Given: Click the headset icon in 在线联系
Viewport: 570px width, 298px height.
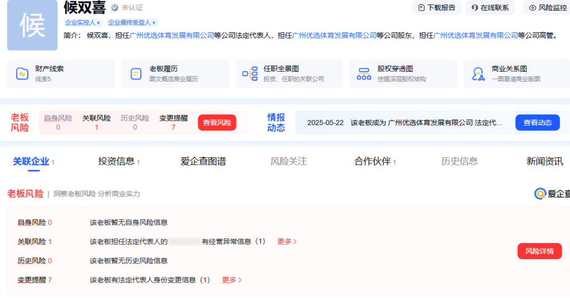Looking at the screenshot, I should point(475,8).
